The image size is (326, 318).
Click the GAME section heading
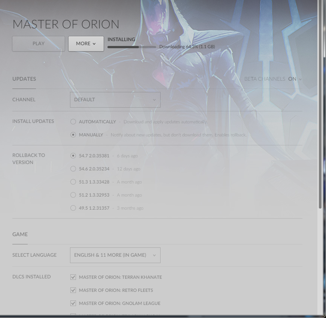coord(20,234)
